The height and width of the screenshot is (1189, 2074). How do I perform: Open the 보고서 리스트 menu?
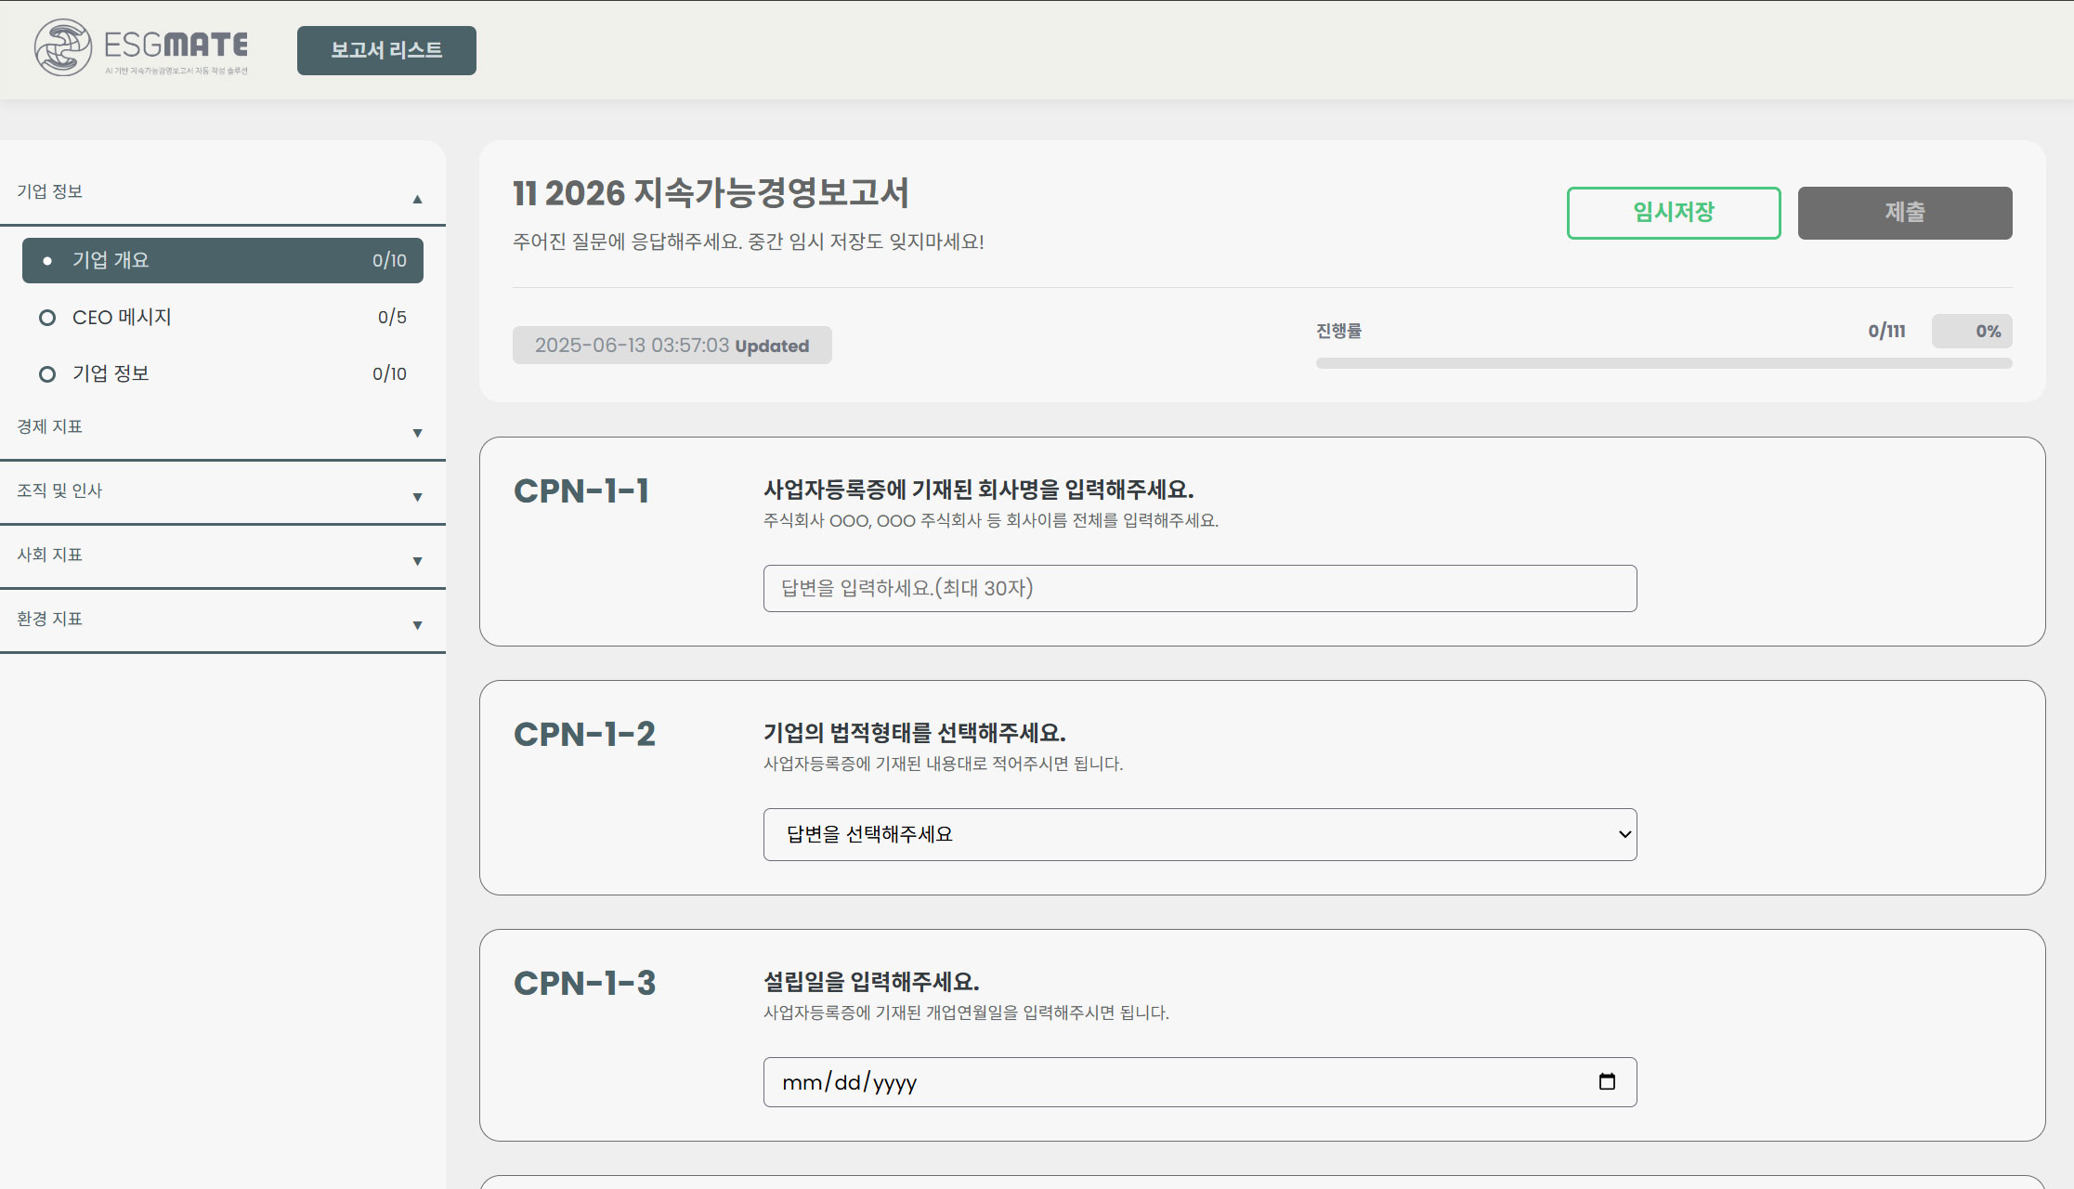pyautogui.click(x=386, y=50)
